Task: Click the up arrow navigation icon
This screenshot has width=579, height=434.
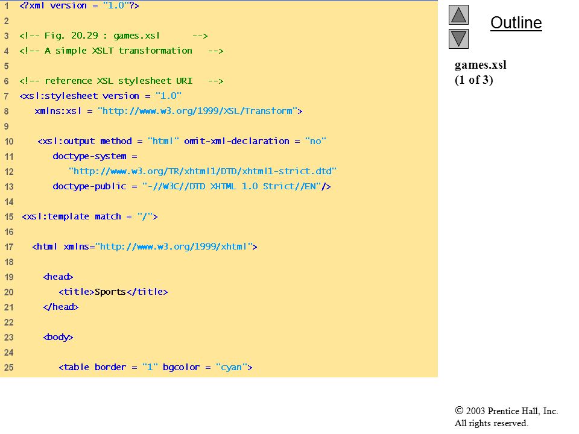Action: 458,14
